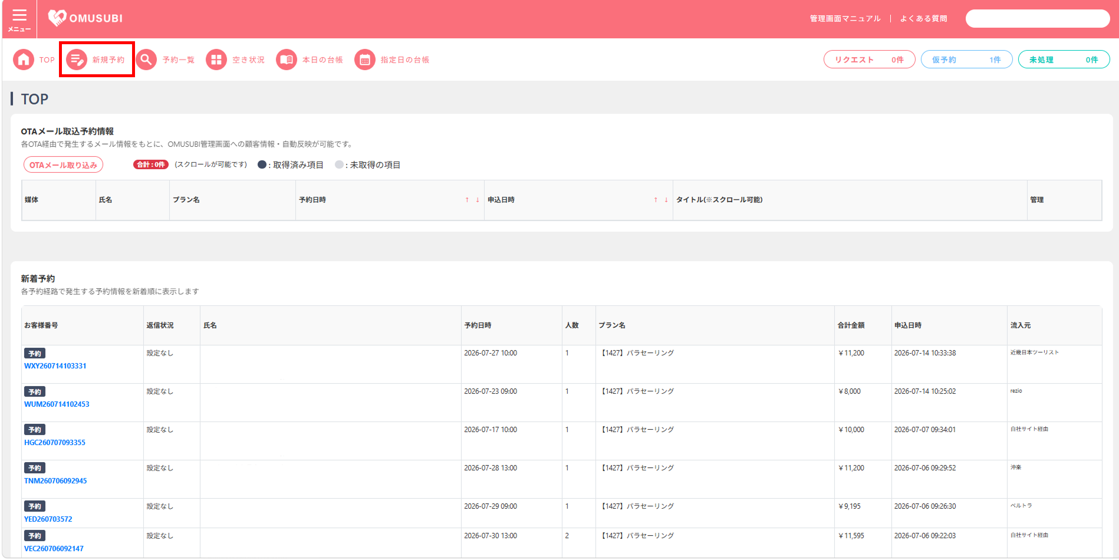Click the OMUSUBI logo
Screen dimensions: 1119x560
(x=85, y=18)
